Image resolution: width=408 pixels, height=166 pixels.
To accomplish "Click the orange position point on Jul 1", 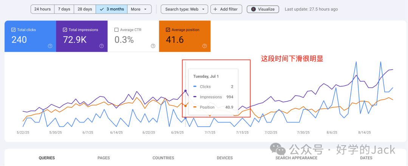I will tap(185, 106).
